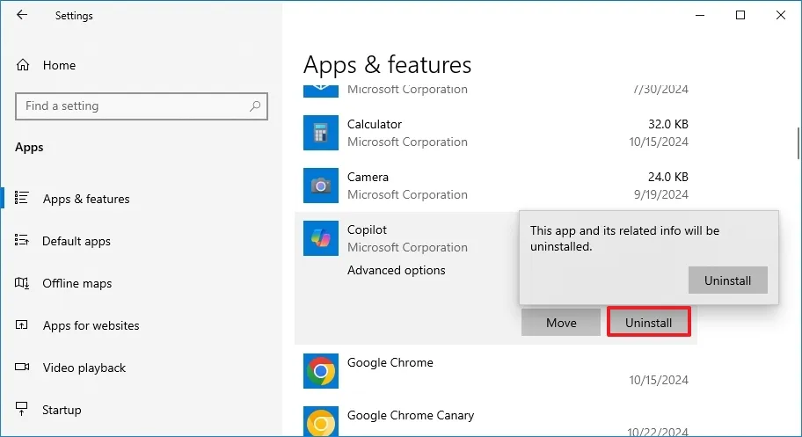Click the Apps & features page heading

(387, 65)
